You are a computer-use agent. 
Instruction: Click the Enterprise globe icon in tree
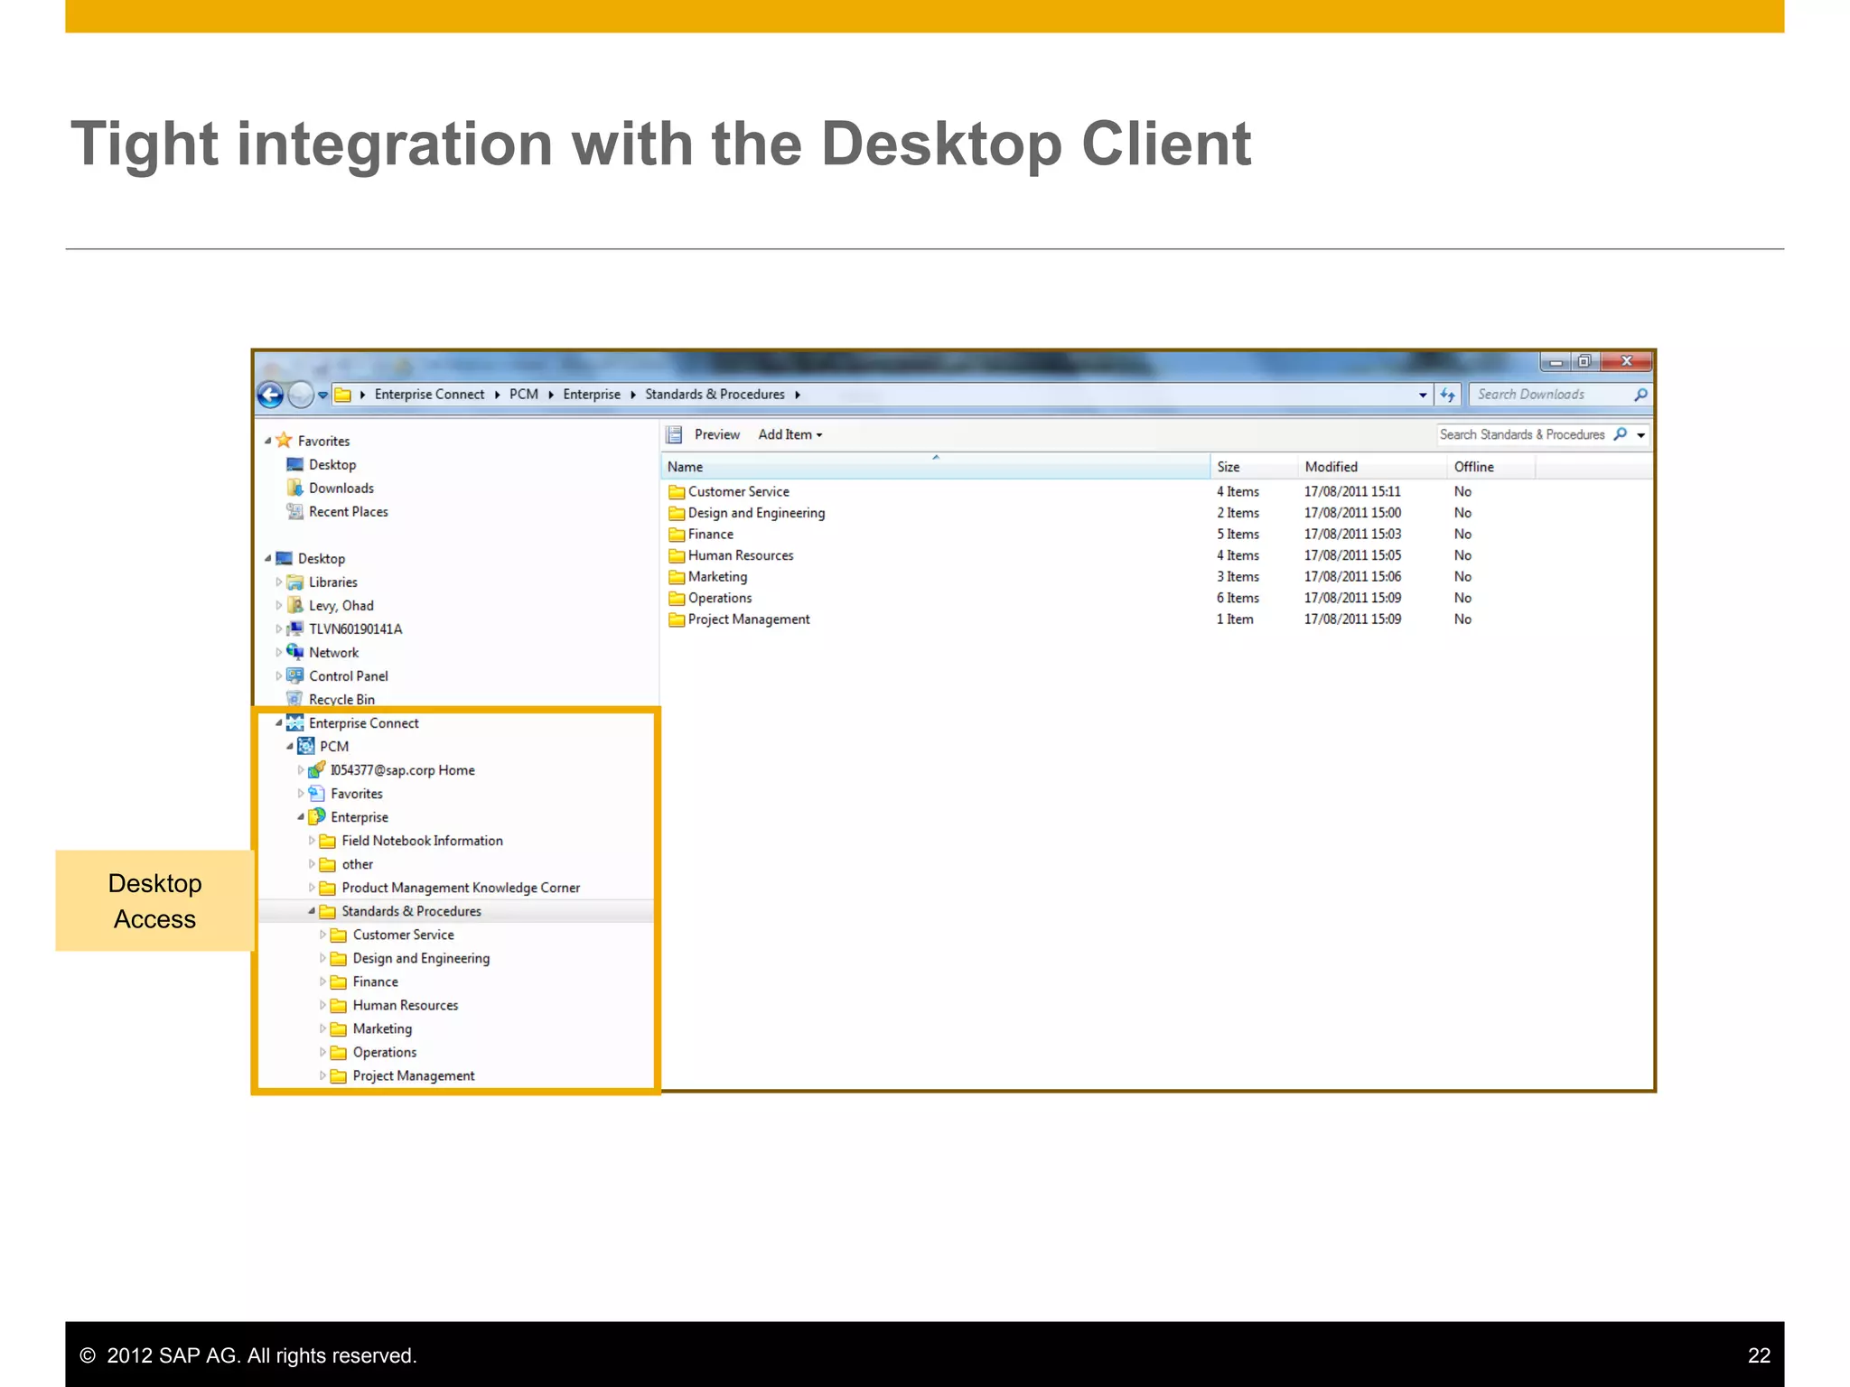point(316,817)
